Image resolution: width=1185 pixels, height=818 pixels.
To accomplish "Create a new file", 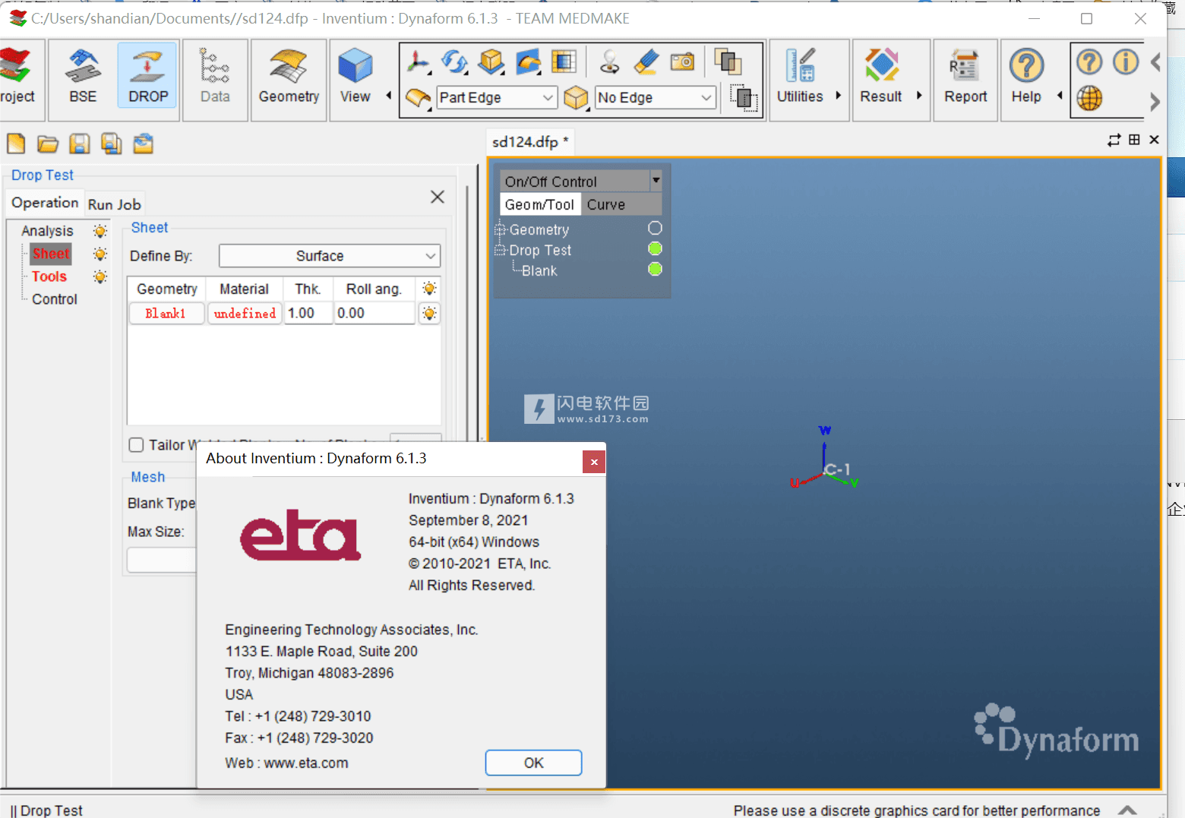I will point(16,144).
